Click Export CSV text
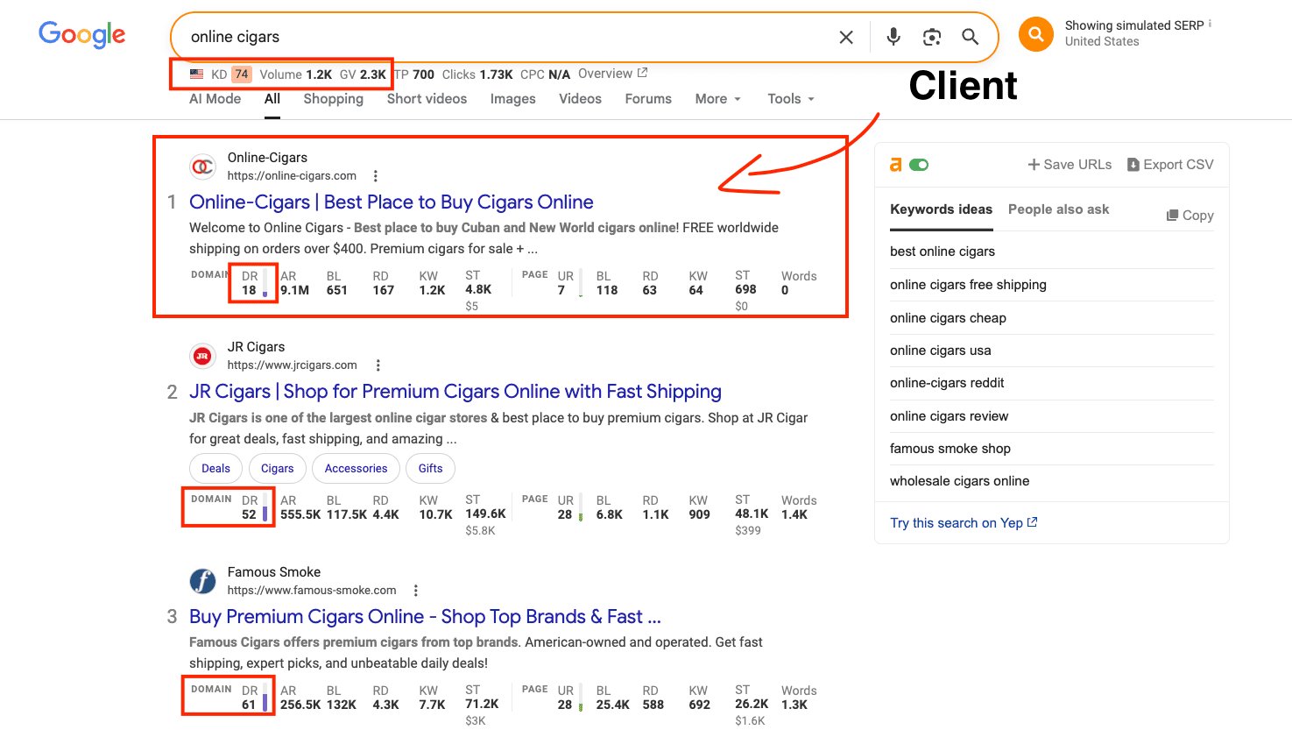 point(1178,165)
